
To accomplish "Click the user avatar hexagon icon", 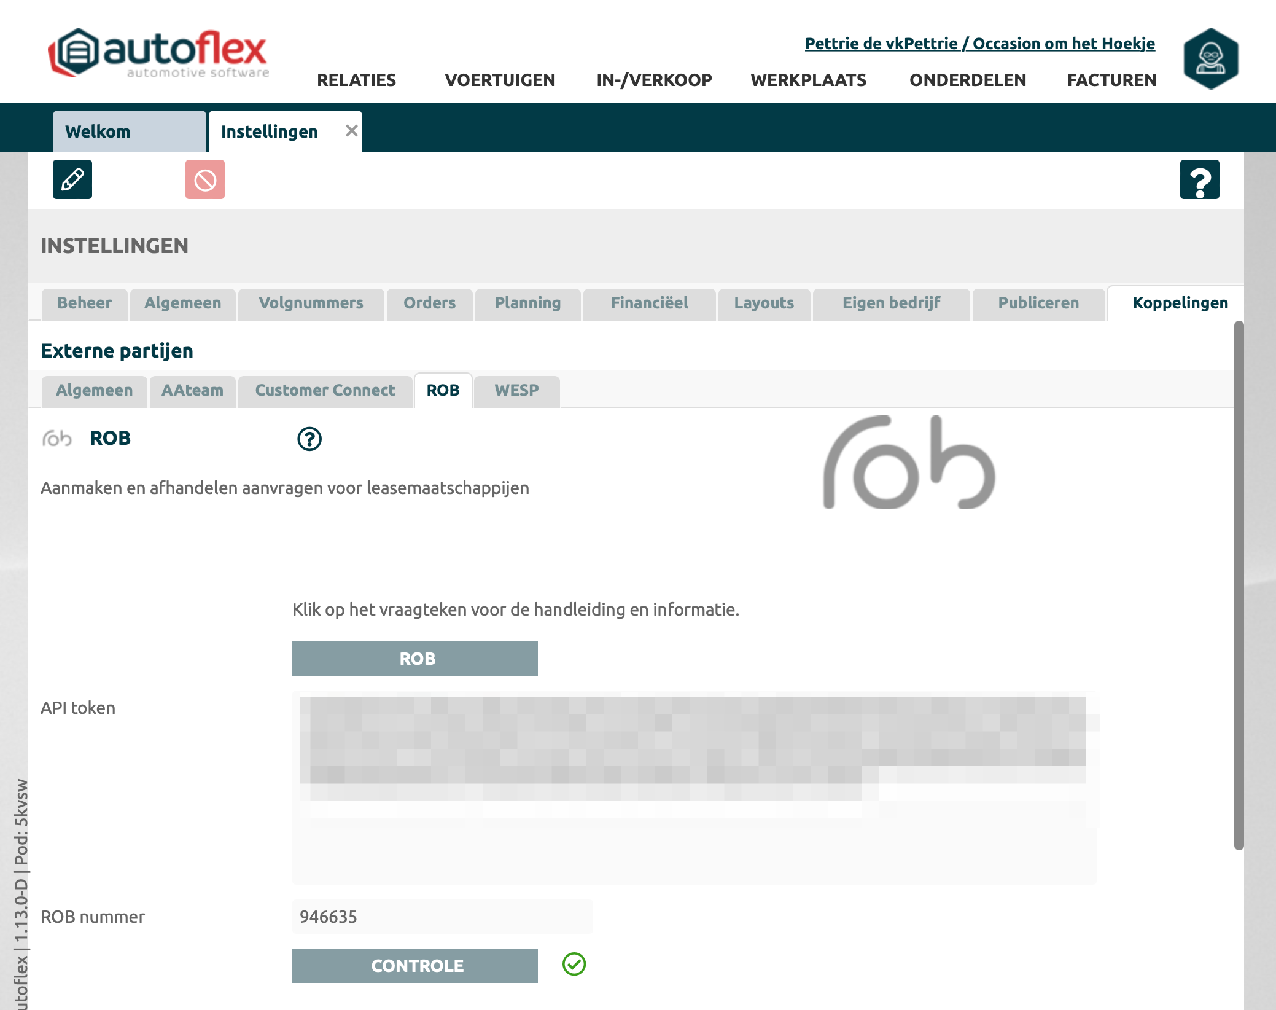I will [1211, 58].
